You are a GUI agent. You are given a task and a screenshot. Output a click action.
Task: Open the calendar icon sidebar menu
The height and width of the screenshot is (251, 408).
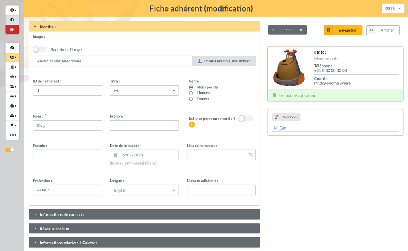(12, 106)
